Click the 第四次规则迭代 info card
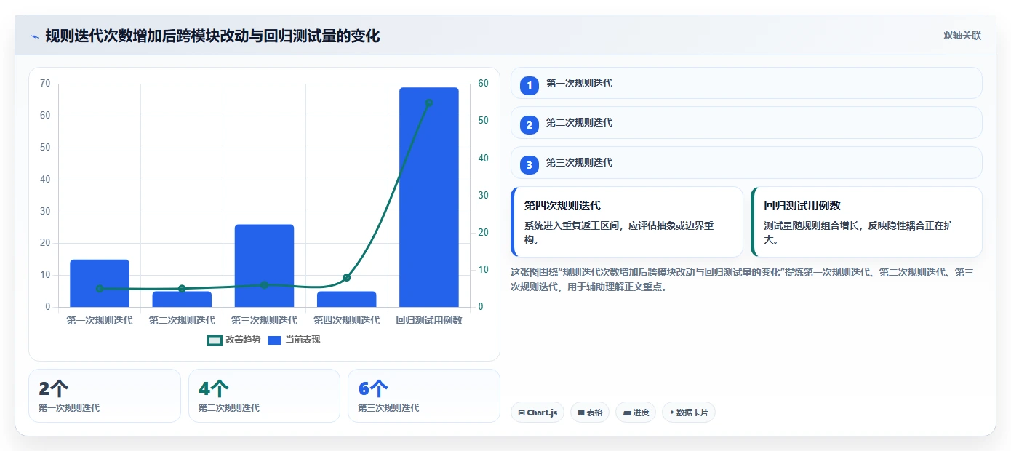The image size is (1011, 451). pos(627,222)
